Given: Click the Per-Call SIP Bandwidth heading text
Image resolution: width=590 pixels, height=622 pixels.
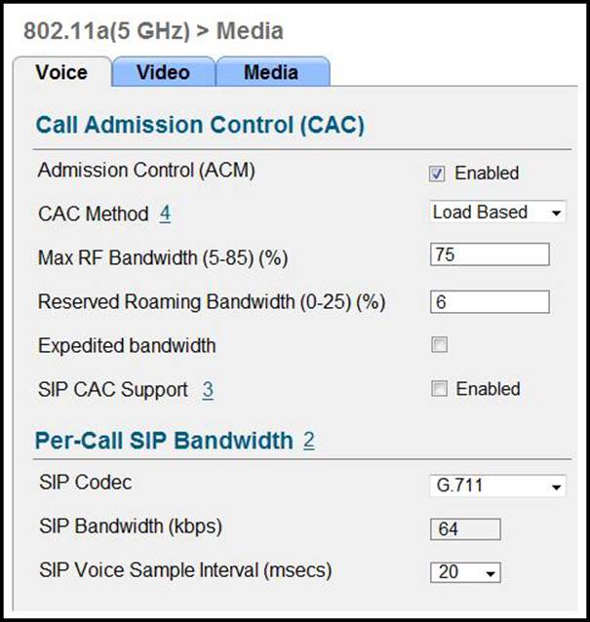Looking at the screenshot, I should click(x=164, y=441).
